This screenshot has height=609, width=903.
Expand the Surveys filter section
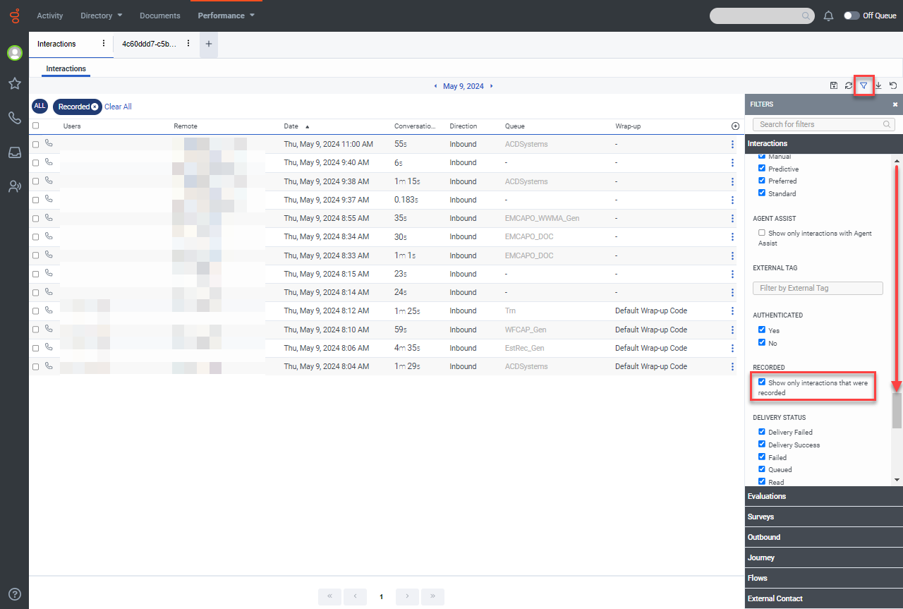coord(763,517)
